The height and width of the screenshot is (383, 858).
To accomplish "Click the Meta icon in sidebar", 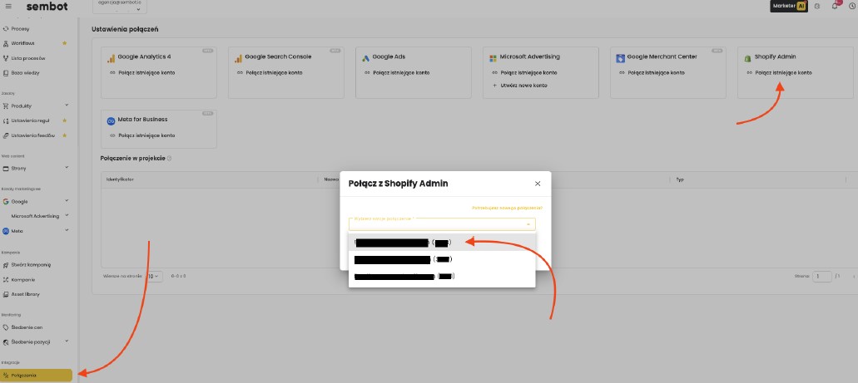I will (6, 231).
